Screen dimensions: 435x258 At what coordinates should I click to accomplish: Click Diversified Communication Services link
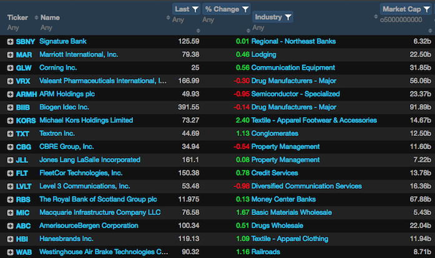(306, 186)
